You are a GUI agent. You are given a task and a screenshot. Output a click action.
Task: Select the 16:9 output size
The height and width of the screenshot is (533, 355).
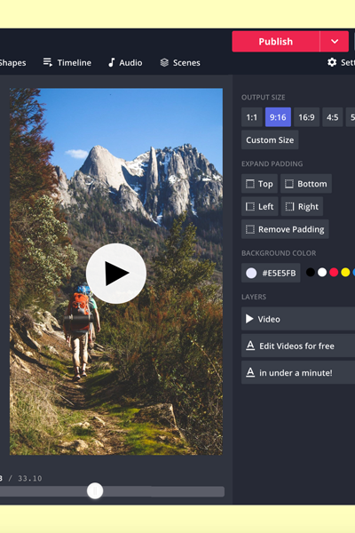306,117
